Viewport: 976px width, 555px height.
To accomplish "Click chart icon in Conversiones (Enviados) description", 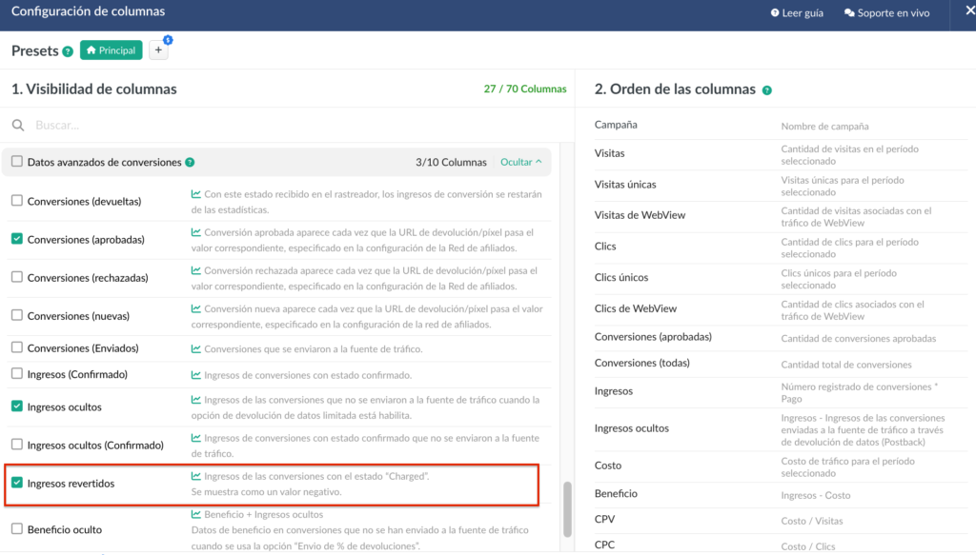I will click(196, 349).
